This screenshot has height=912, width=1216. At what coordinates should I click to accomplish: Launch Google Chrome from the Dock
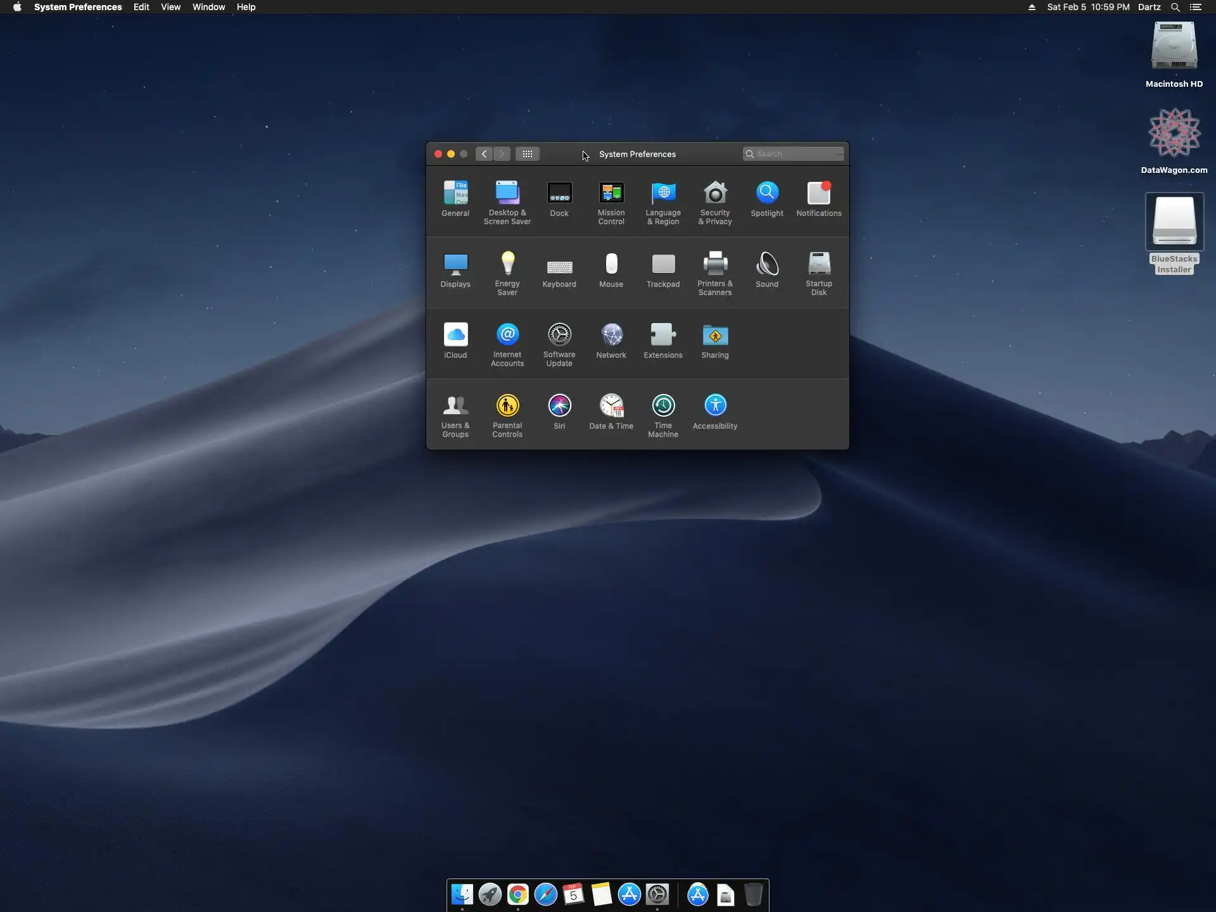point(517,894)
